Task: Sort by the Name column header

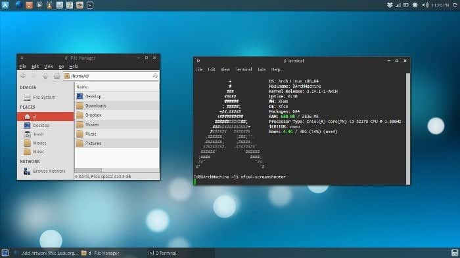Action: click(x=117, y=86)
